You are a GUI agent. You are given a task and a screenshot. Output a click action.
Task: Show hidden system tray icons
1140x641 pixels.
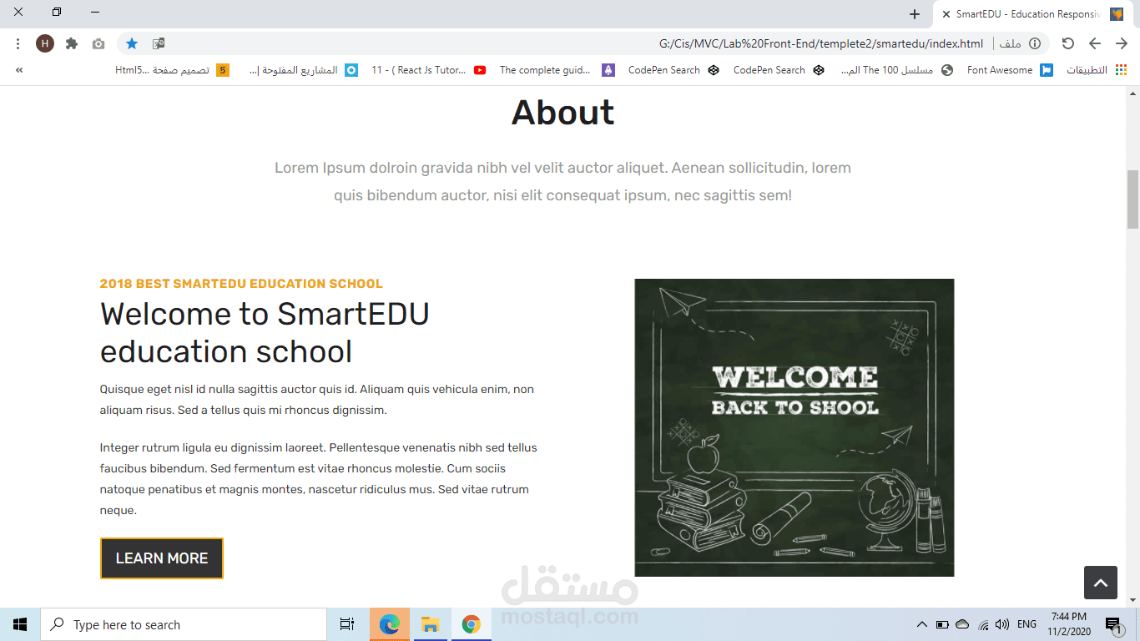point(922,624)
